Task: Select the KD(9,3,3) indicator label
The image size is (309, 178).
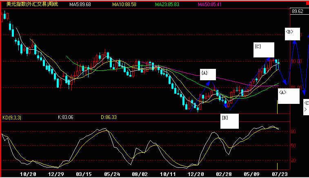Action: [x=12, y=118]
